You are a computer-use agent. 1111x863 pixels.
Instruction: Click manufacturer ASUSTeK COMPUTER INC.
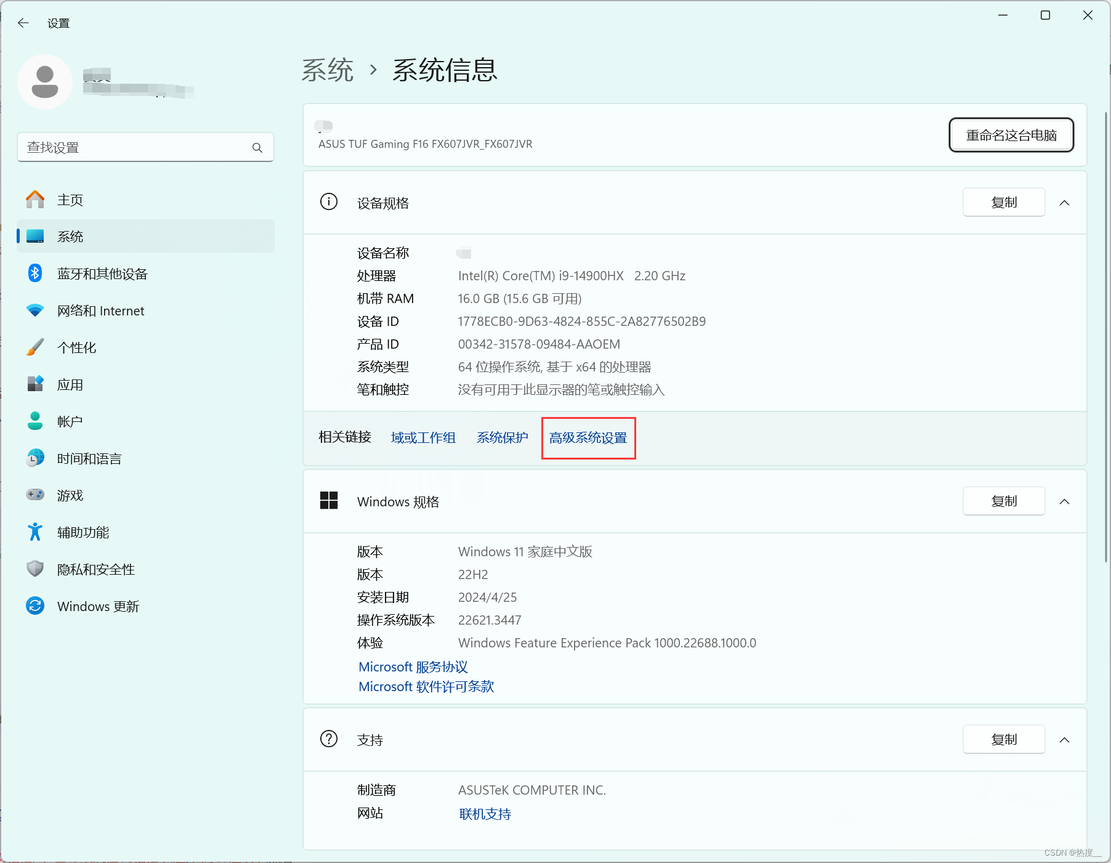pos(532,790)
